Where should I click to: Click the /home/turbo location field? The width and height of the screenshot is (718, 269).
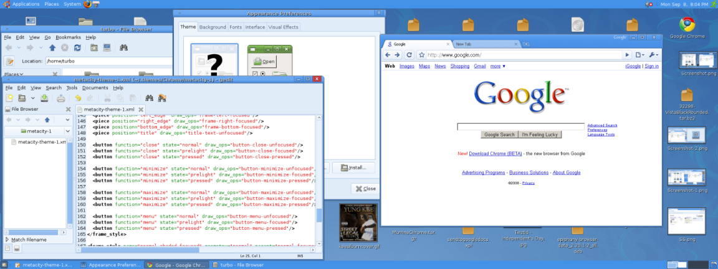108,61
